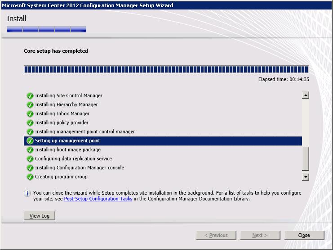Click the task list scrollbar thumb
This screenshot has width=333, height=250.
[306, 159]
